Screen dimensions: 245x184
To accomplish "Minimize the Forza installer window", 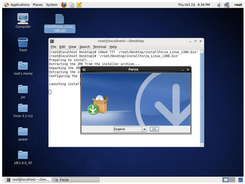I will click(183, 70).
